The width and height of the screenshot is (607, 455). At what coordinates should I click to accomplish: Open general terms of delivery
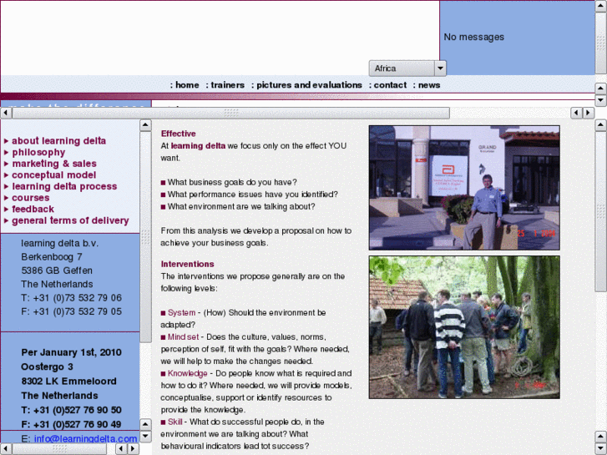(70, 220)
